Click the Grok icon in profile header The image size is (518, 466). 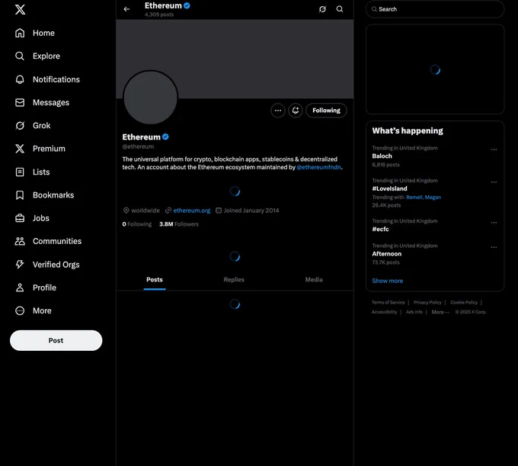click(x=322, y=9)
